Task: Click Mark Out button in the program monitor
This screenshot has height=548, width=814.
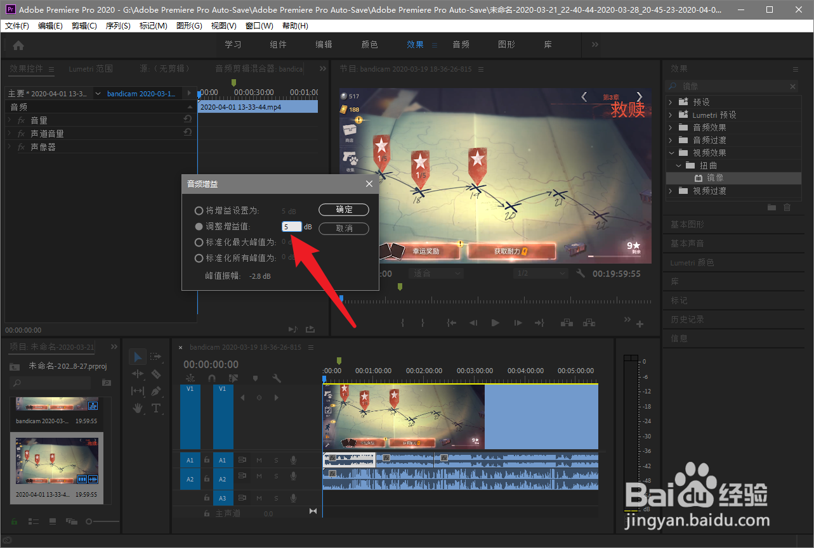Action: 423,323
